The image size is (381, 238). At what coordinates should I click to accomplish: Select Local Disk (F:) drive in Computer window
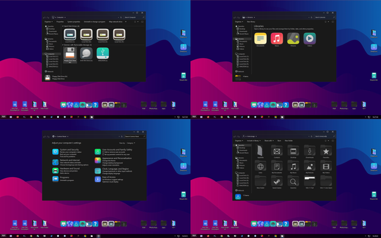[119, 35]
